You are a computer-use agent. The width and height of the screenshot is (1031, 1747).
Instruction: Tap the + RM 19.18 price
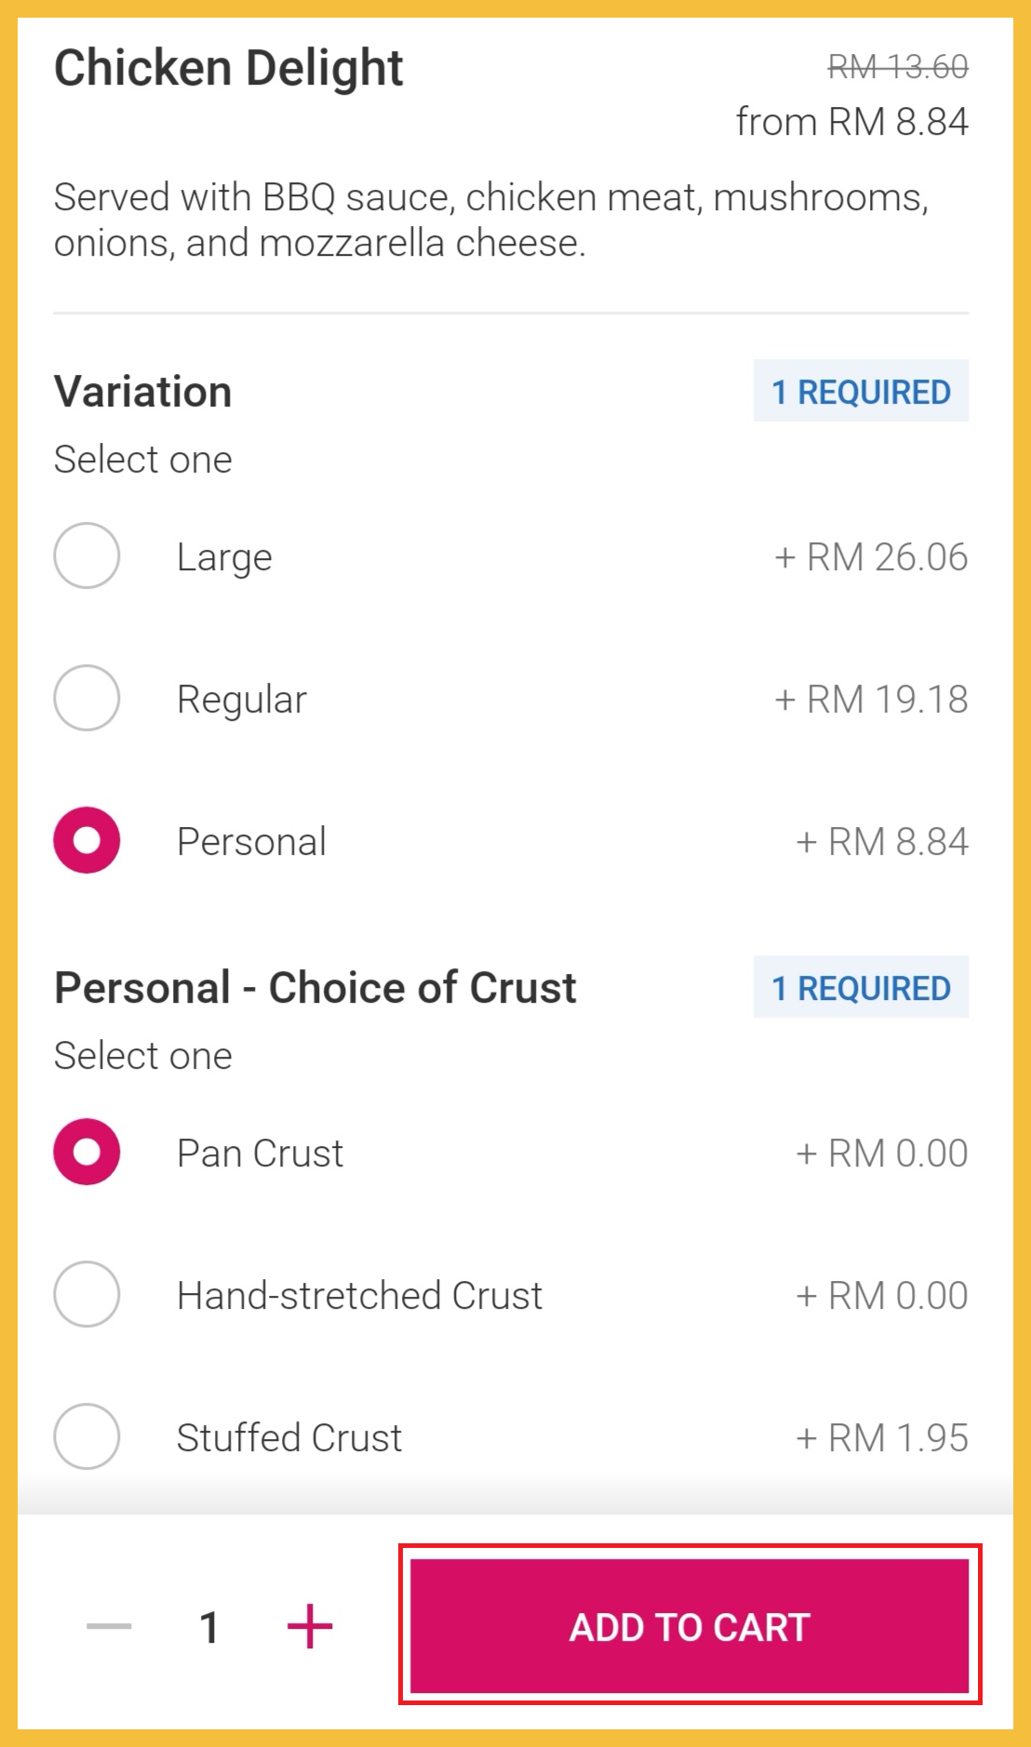[871, 700]
